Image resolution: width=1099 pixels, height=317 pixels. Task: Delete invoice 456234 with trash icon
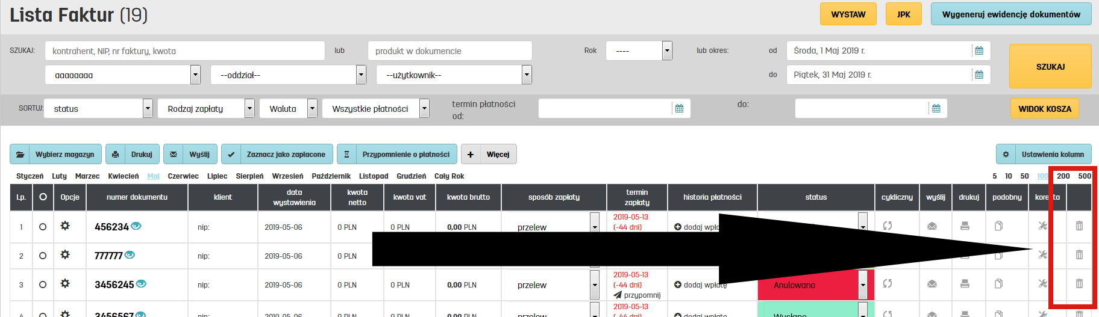coord(1079,226)
